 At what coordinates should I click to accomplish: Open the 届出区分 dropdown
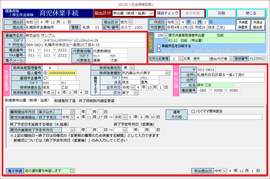[152, 13]
